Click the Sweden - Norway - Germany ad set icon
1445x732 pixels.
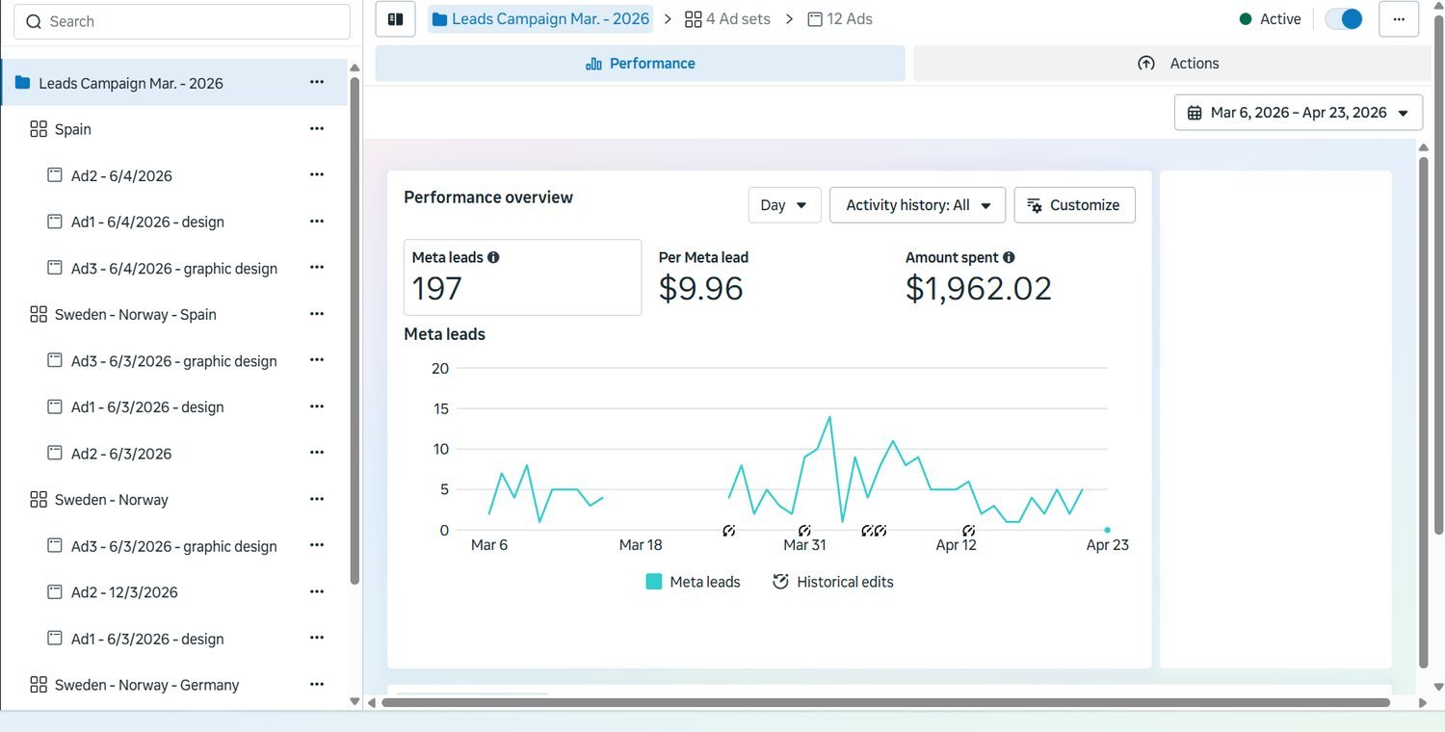tap(39, 685)
